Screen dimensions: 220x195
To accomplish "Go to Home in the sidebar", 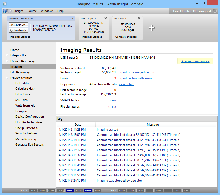I will click(15, 50).
